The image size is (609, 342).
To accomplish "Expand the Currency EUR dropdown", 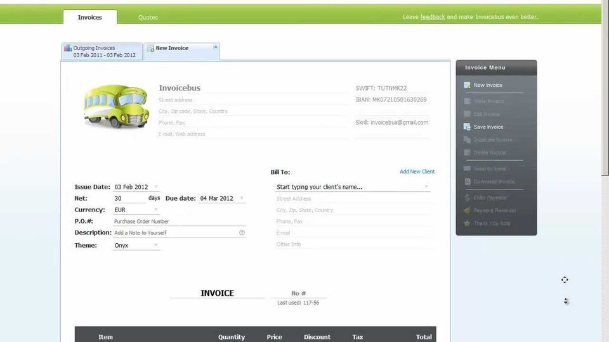I will [156, 210].
